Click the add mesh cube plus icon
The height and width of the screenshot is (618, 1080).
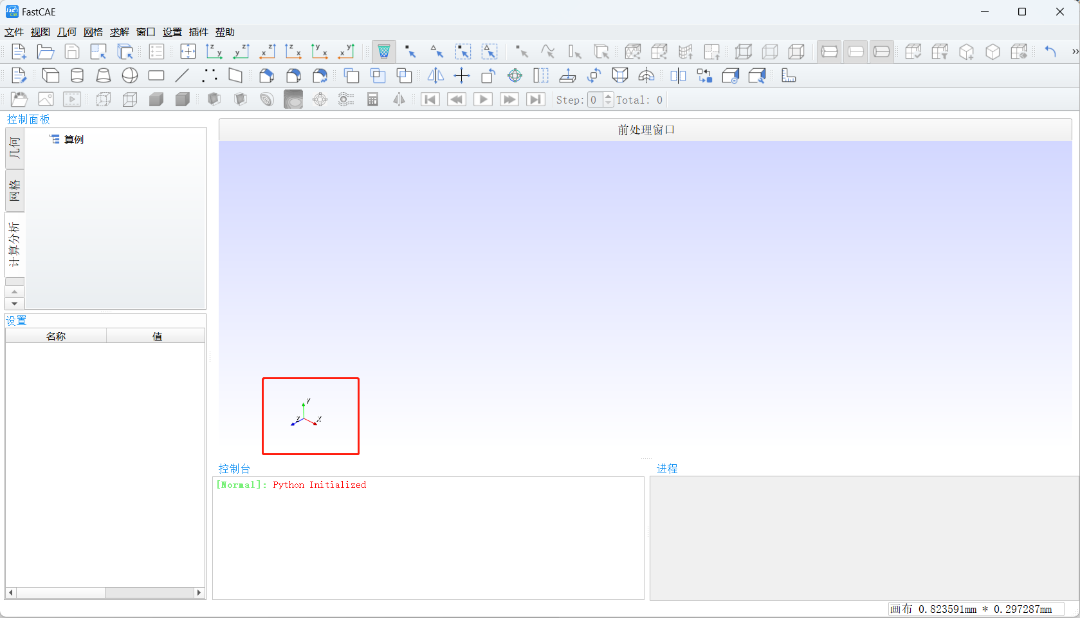[966, 51]
